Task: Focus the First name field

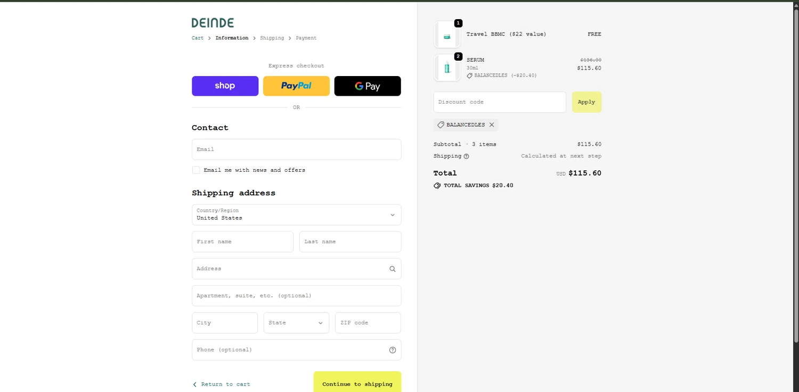Action: coord(242,241)
